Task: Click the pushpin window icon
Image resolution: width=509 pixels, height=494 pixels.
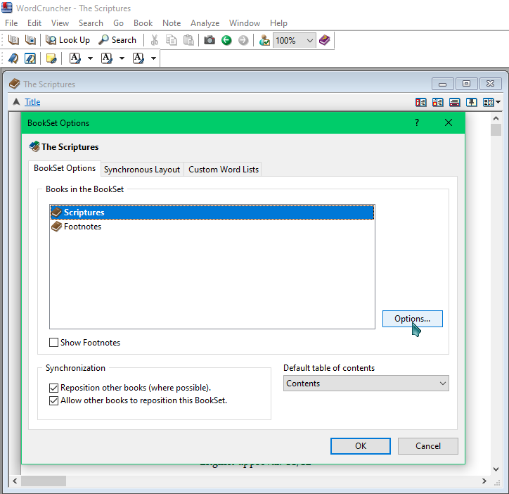Action: (x=471, y=102)
